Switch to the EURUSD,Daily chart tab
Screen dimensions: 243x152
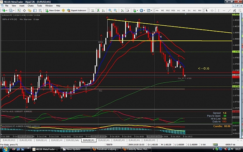[73, 140]
